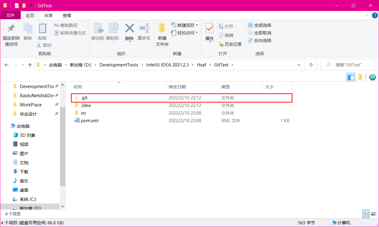Screen dimensions: 379x227
Task: Click the Open (打开) ribbon command
Action: [227, 27]
